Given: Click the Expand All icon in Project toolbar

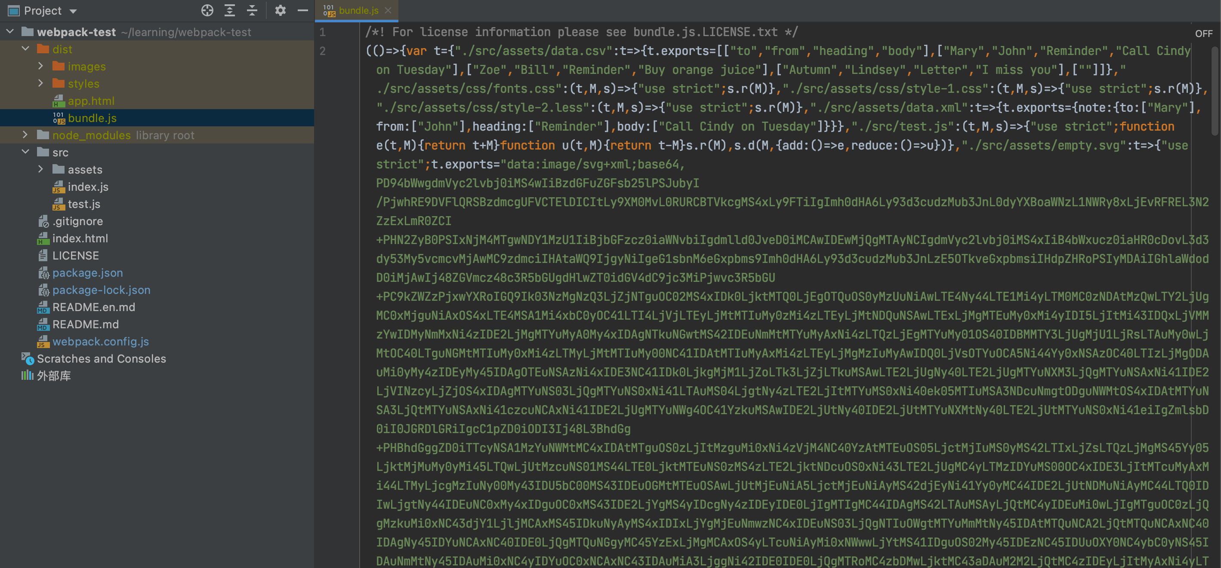Looking at the screenshot, I should tap(230, 10).
